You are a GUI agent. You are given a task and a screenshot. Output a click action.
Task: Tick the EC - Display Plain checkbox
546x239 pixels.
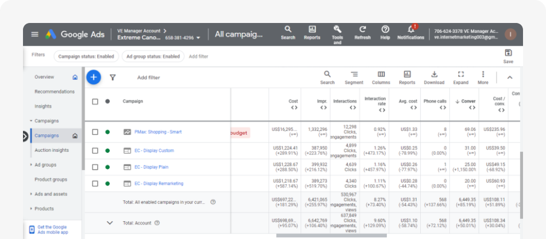(95, 167)
